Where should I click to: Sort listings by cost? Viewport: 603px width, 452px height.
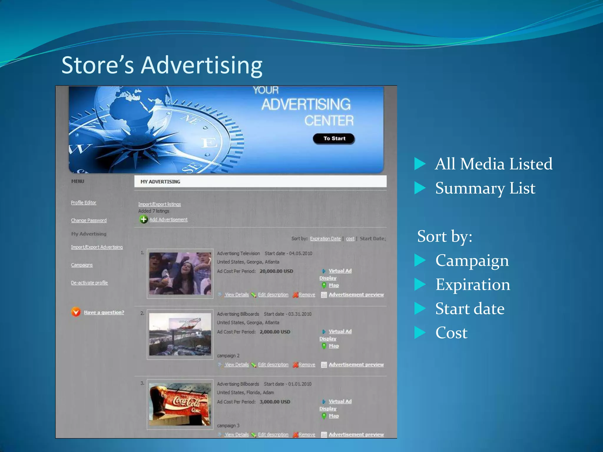(350, 239)
